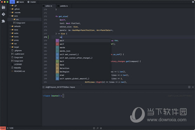The image size is (195, 130).
Task: Open the File Explorer panel icon
Action: 4,7
